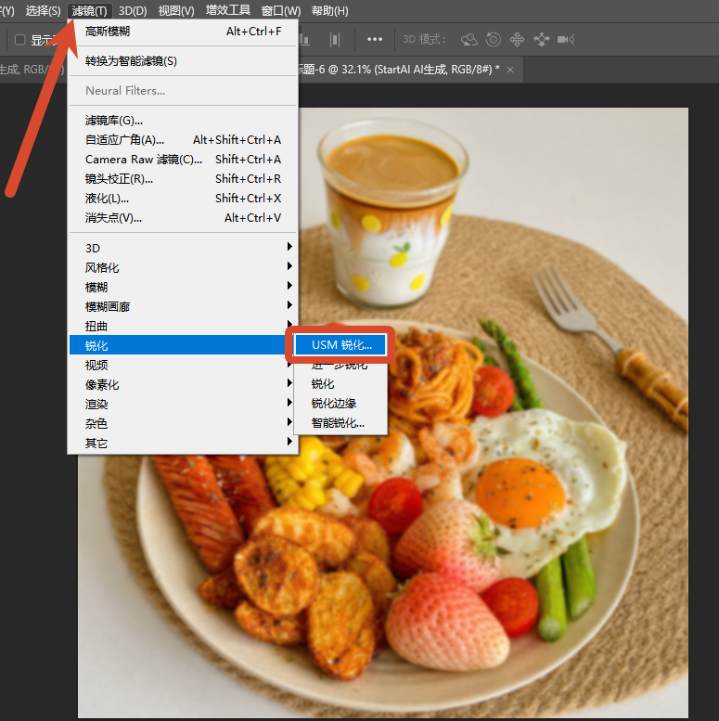The width and height of the screenshot is (719, 721).
Task: Choose 自适应广角(A)... filter
Action: point(183,140)
